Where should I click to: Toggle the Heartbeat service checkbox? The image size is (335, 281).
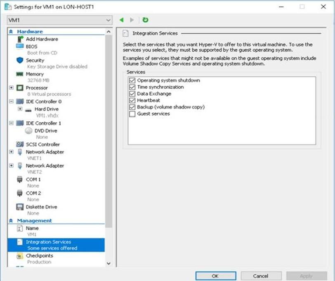coord(132,100)
